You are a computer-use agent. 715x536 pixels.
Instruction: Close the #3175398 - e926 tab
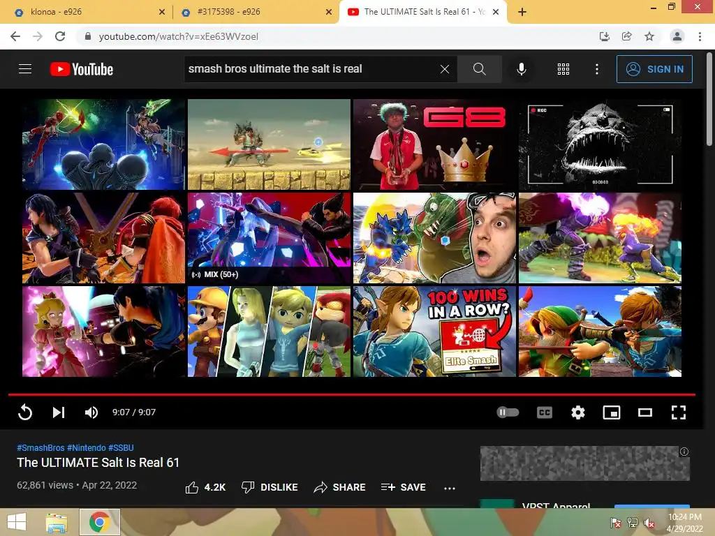pos(329,13)
